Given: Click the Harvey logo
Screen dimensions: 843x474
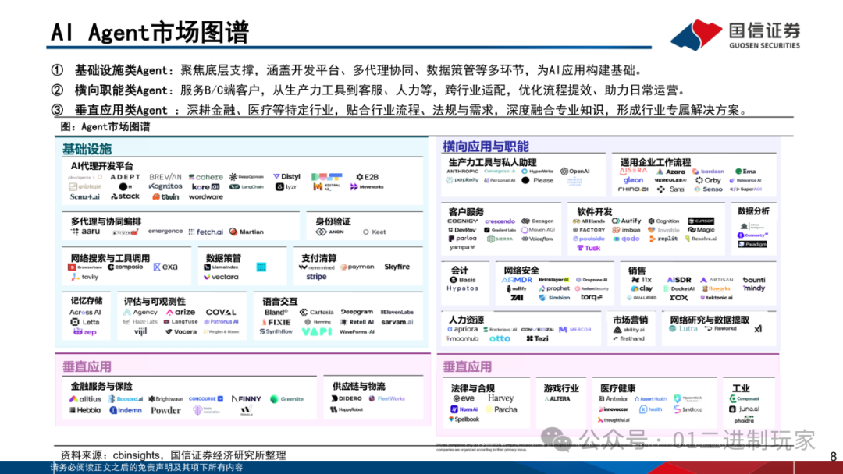Looking at the screenshot, I should pyautogui.click(x=500, y=398).
